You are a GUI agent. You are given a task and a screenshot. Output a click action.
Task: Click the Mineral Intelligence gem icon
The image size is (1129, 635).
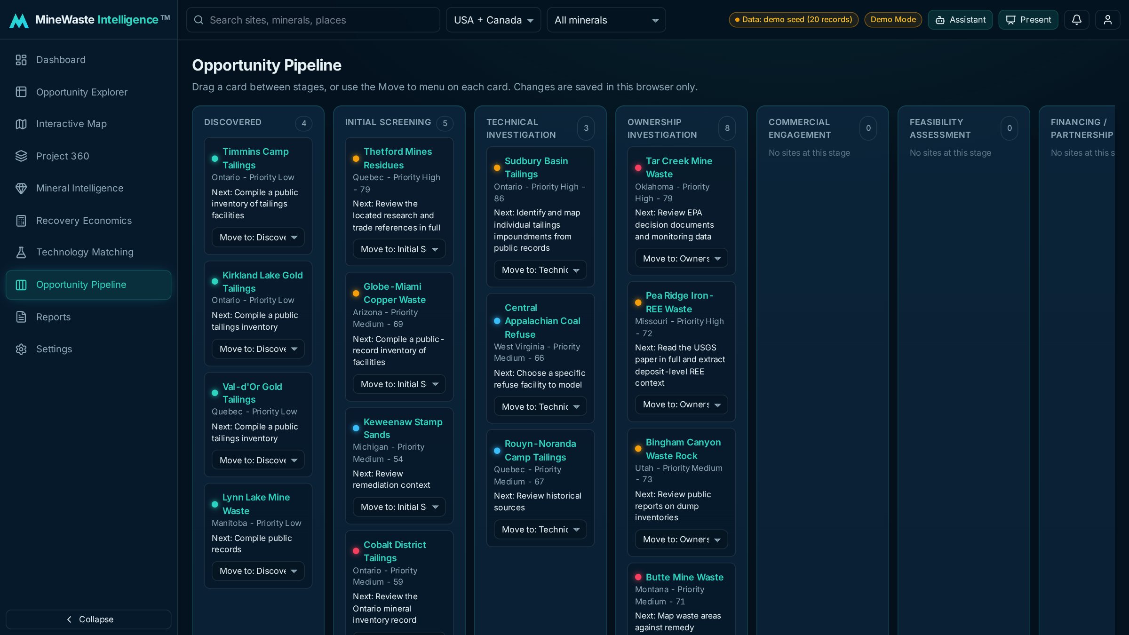click(21, 188)
